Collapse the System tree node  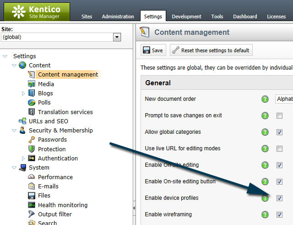(x=14, y=168)
